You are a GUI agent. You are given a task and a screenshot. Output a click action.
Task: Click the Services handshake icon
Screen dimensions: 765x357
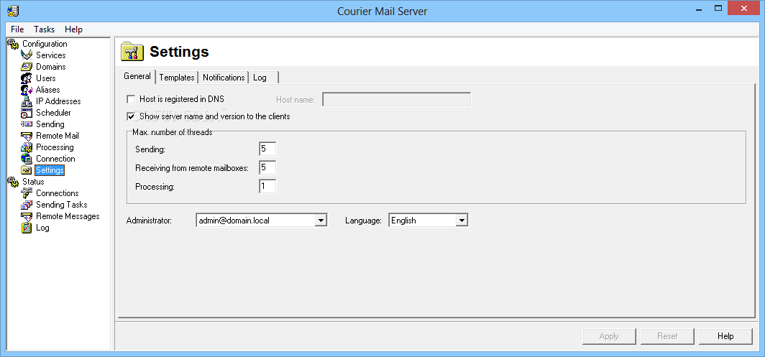(27, 55)
